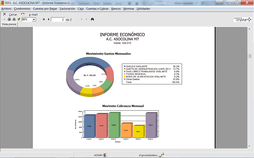The width and height of the screenshot is (254, 158).
Task: Jump to last page navigation icon
Action: pyautogui.click(x=86, y=19)
